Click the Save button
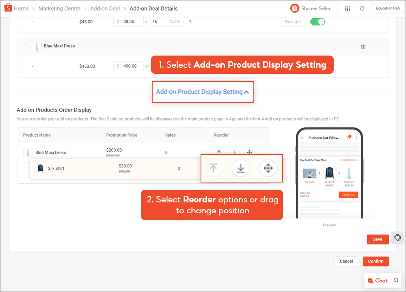The image size is (406, 292). point(377,239)
